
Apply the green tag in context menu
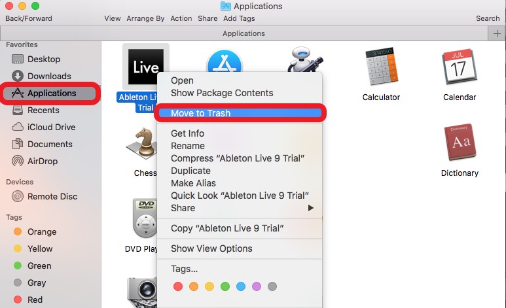225,286
